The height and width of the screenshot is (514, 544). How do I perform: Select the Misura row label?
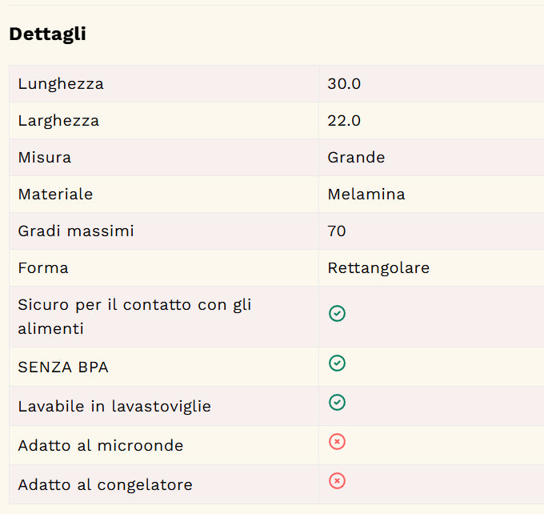tap(45, 158)
